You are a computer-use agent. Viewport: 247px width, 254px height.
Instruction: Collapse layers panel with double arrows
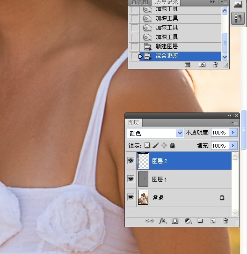pos(229,115)
